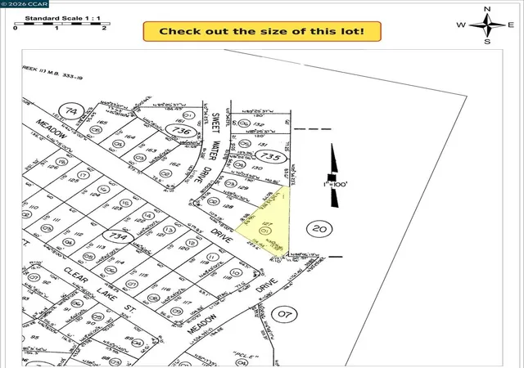Click the block number 736 oval
This screenshot has width=524, height=368.
181,131
